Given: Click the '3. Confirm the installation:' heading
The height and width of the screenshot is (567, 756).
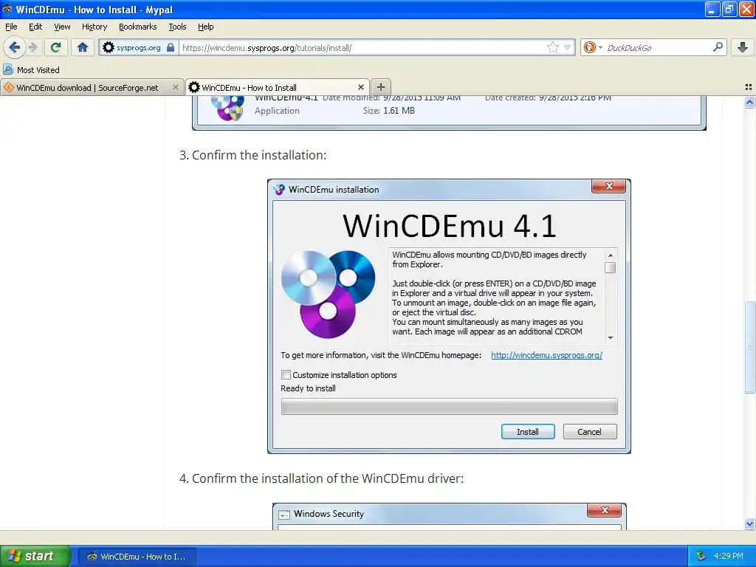Looking at the screenshot, I should click(x=252, y=155).
